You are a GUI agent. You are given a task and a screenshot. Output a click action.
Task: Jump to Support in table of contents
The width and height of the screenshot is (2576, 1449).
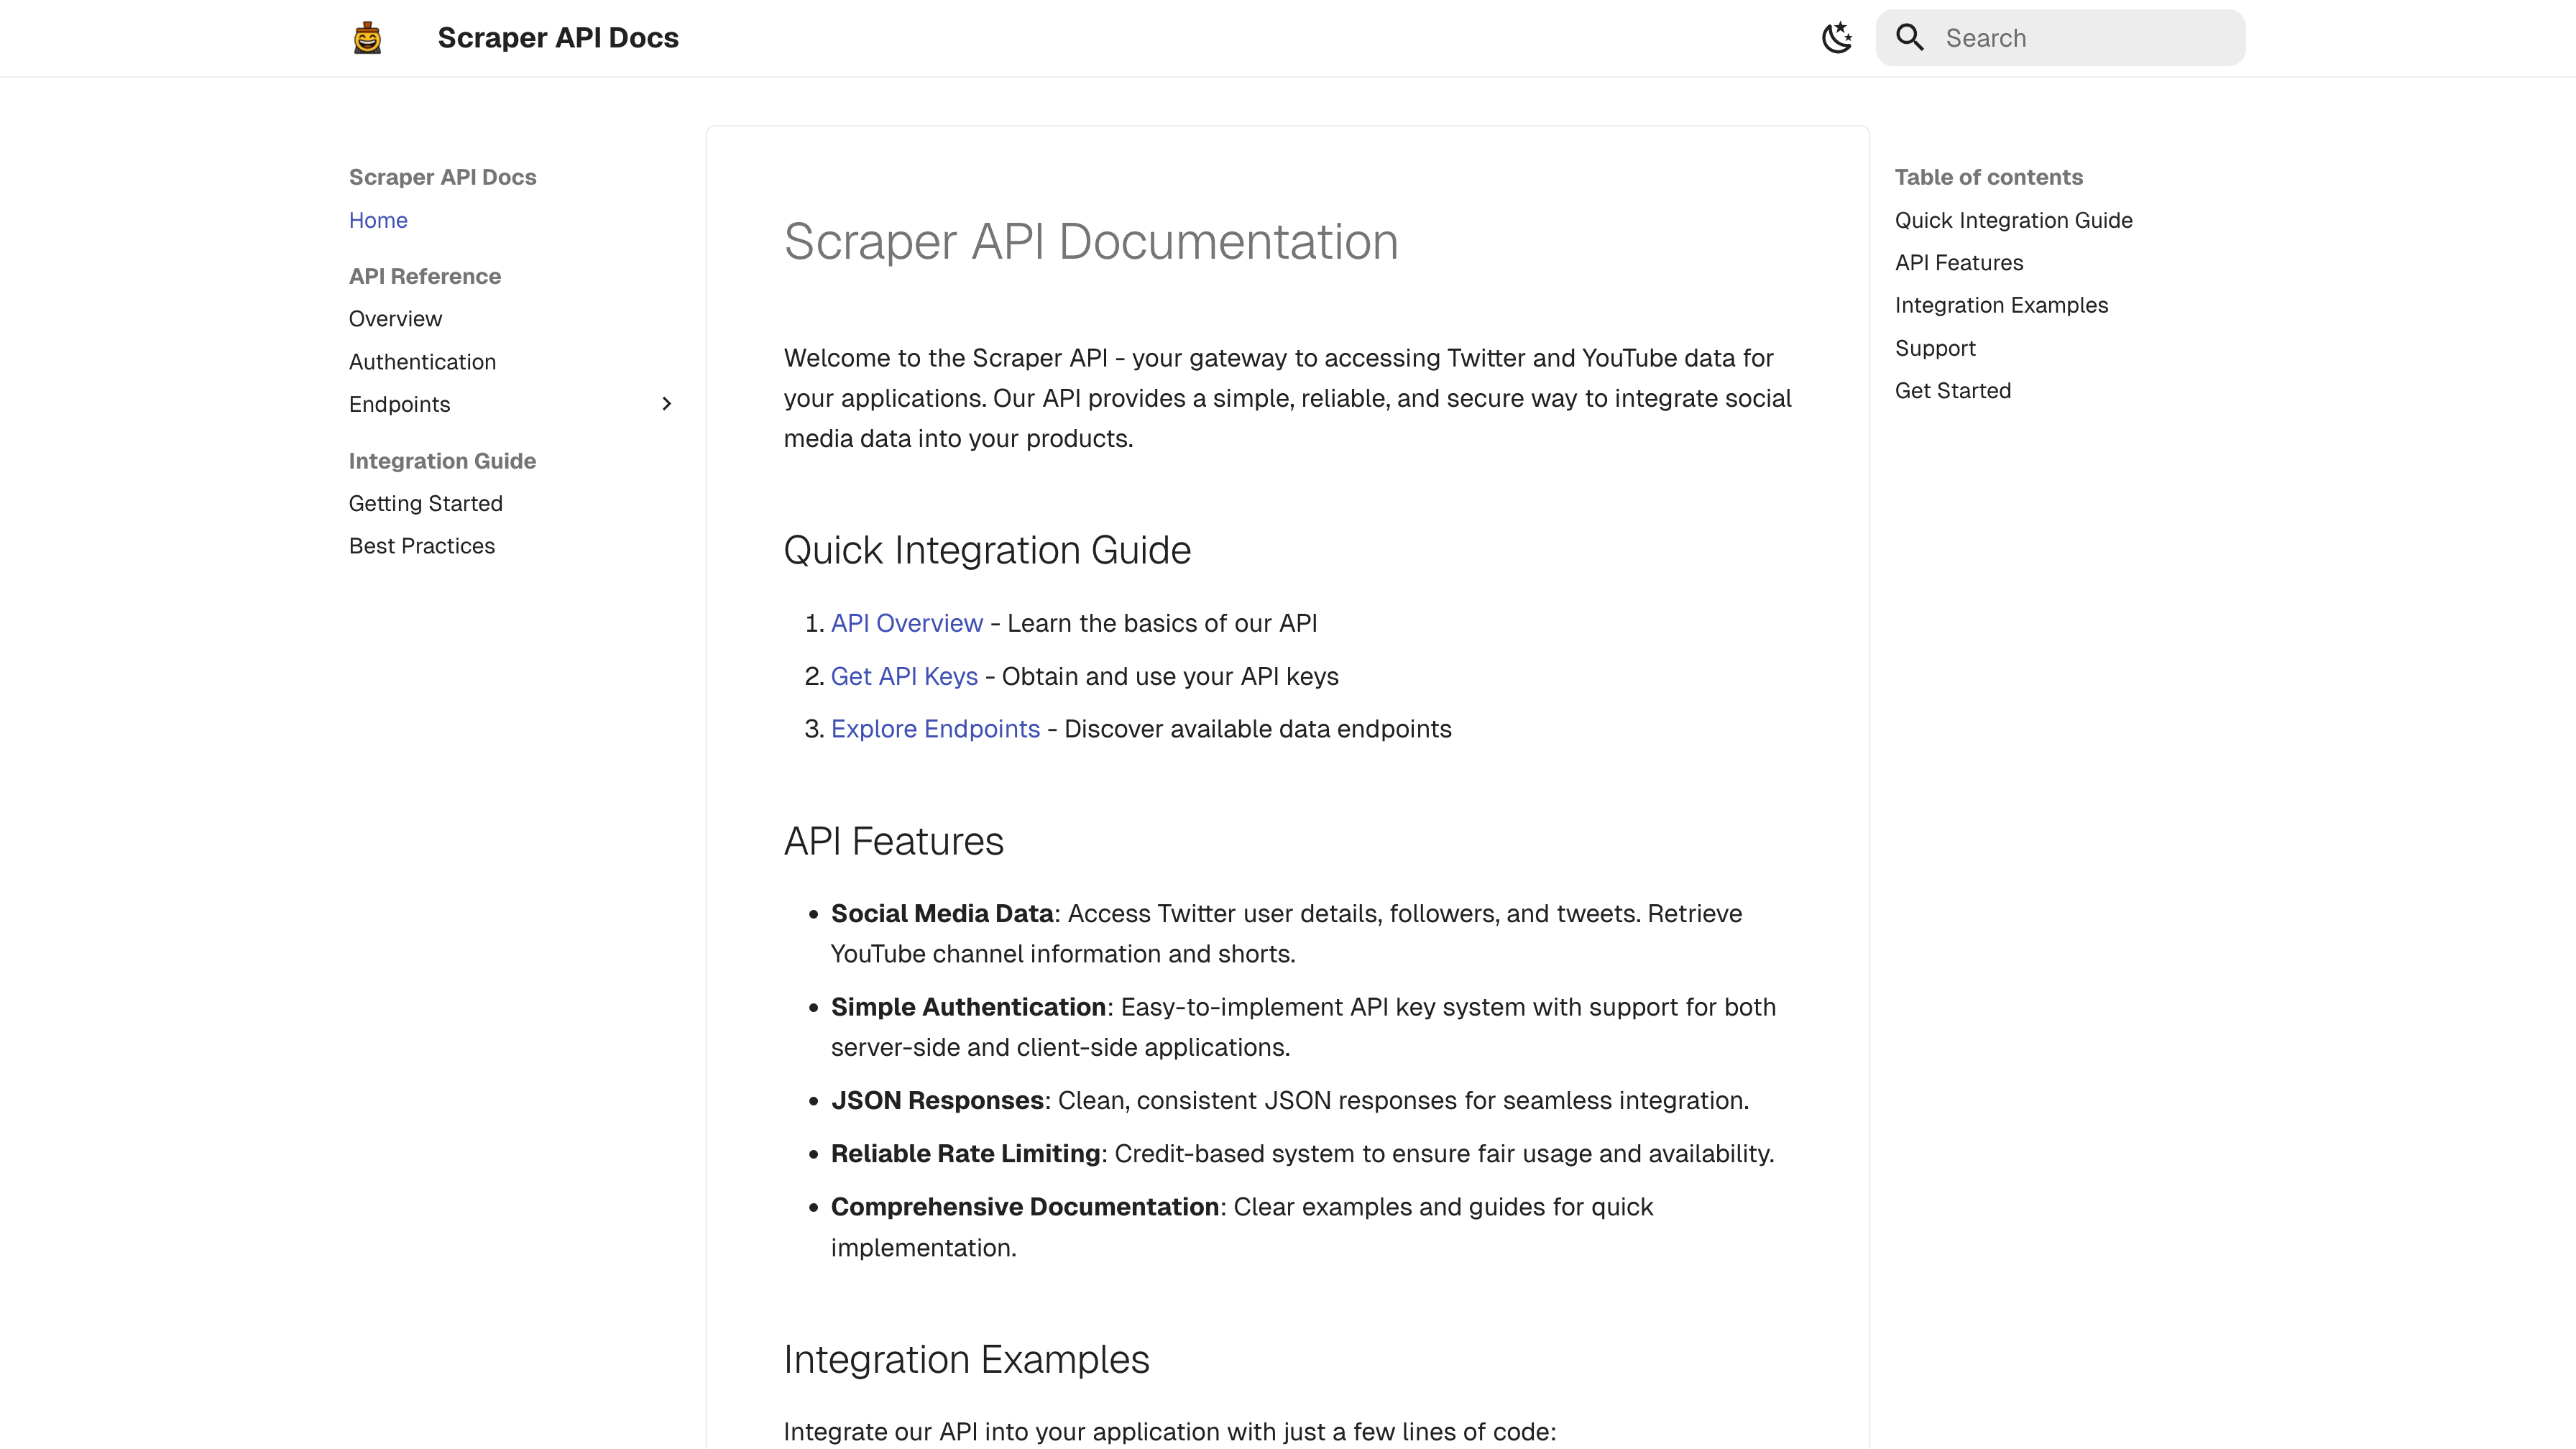click(x=1934, y=348)
